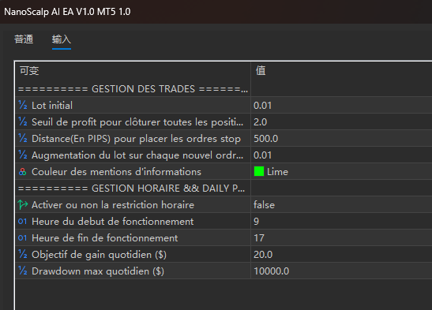Select Augmentation du lot sur chaque parameter
Screen dimensions: 432x310
tap(137, 155)
